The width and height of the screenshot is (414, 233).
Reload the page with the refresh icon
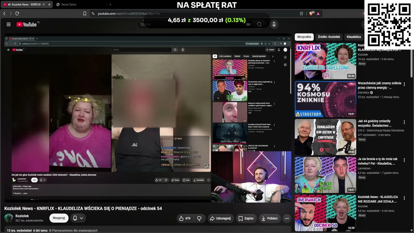coord(17,14)
